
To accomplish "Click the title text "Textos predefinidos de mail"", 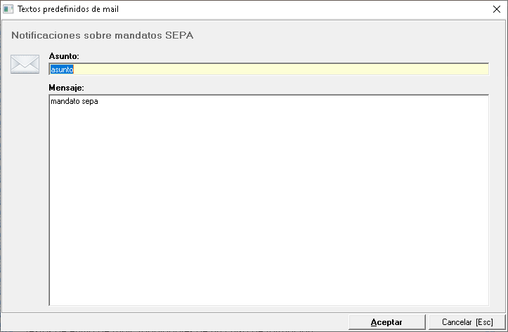I will point(70,9).
